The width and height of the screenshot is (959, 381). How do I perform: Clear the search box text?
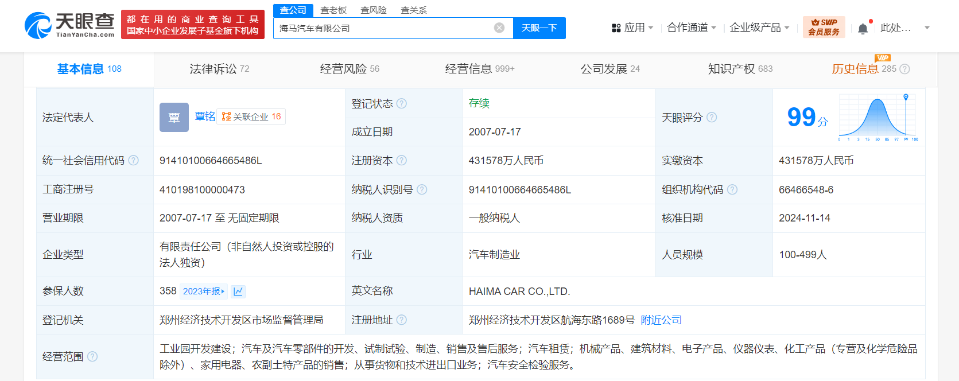tap(499, 28)
